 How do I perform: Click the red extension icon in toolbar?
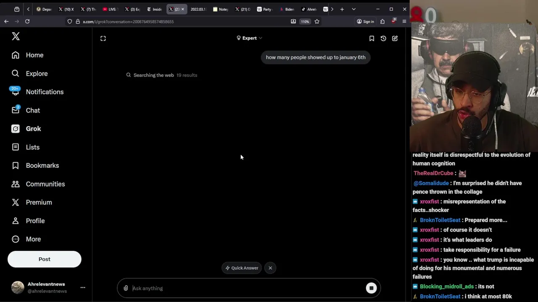pos(393,21)
